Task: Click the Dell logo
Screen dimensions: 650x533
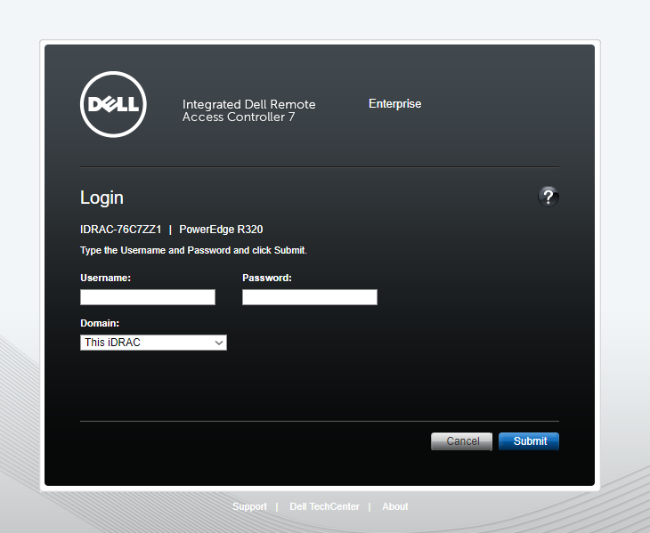Action: [113, 104]
